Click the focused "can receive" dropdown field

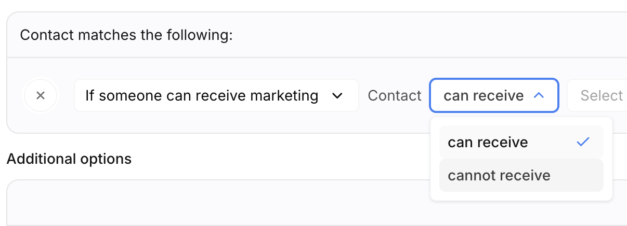tap(493, 95)
